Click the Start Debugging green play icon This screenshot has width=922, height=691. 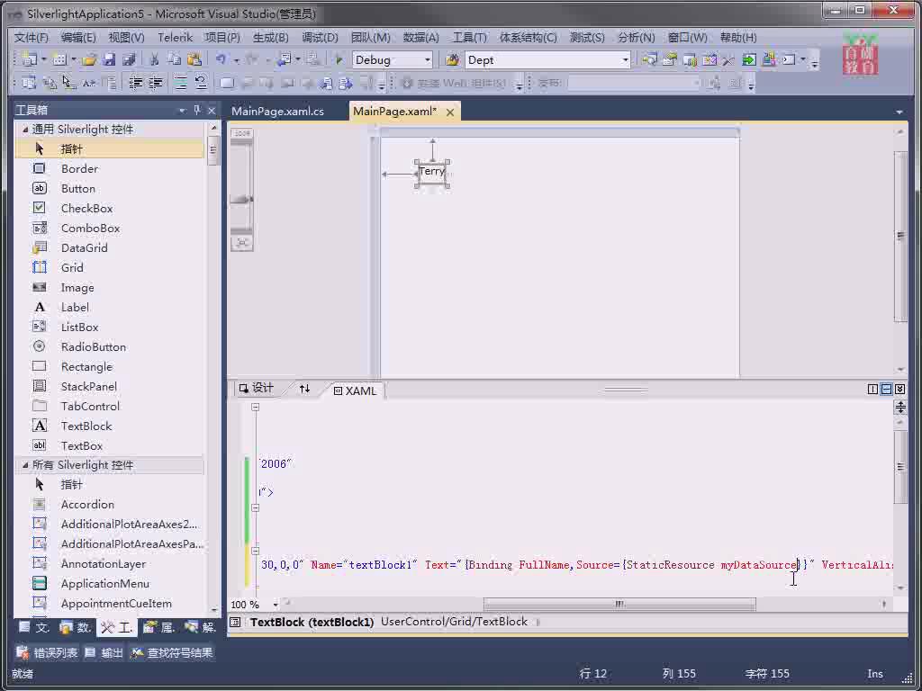(x=339, y=59)
